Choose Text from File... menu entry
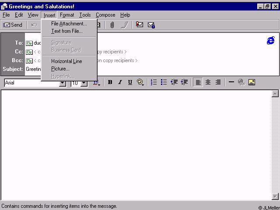 tap(69, 31)
